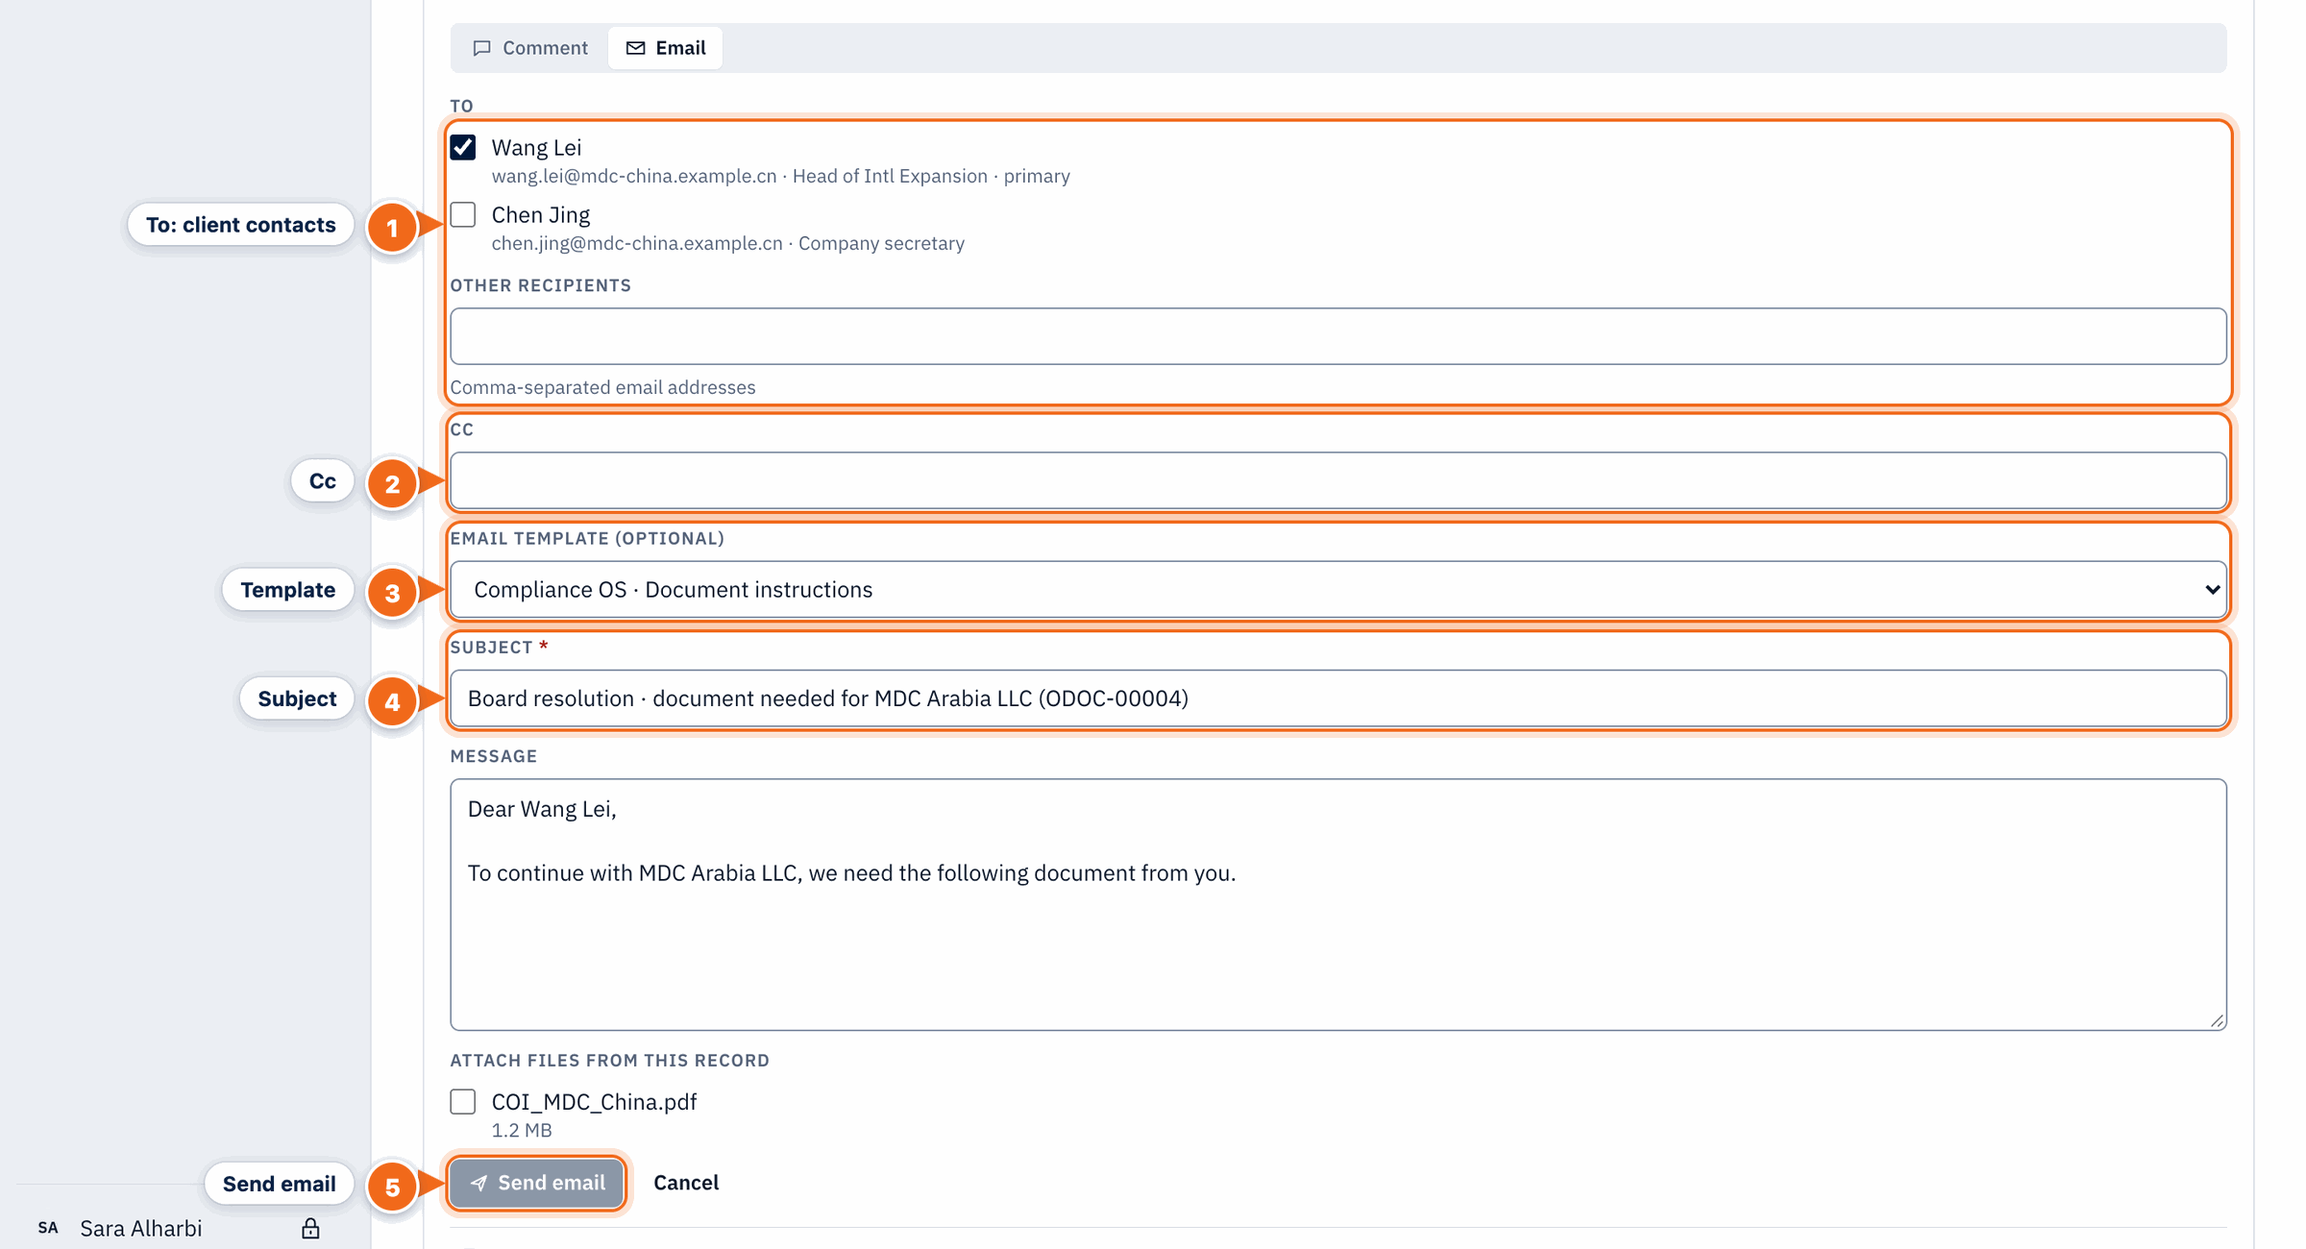
Task: Click inside the Message text area
Action: click(x=1337, y=904)
